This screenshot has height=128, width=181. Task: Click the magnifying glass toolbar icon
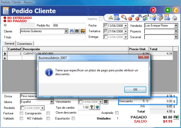coord(124,17)
